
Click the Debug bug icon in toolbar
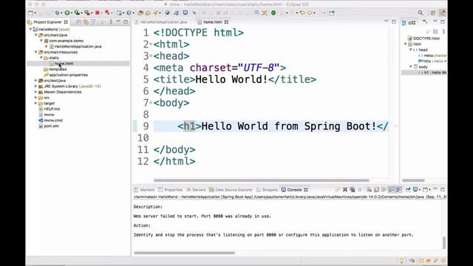(58, 13)
